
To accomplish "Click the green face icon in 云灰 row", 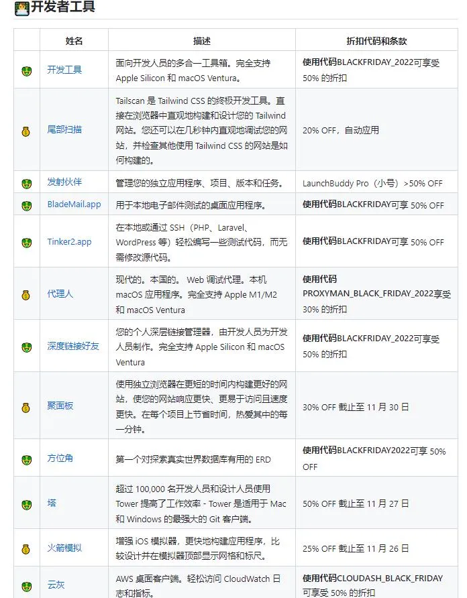I will pos(26,586).
